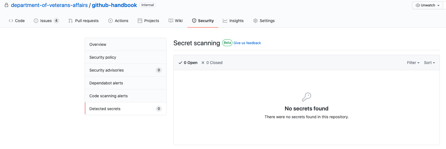The width and height of the screenshot is (446, 149).
Task: Click the Projects board icon
Action: point(140,21)
